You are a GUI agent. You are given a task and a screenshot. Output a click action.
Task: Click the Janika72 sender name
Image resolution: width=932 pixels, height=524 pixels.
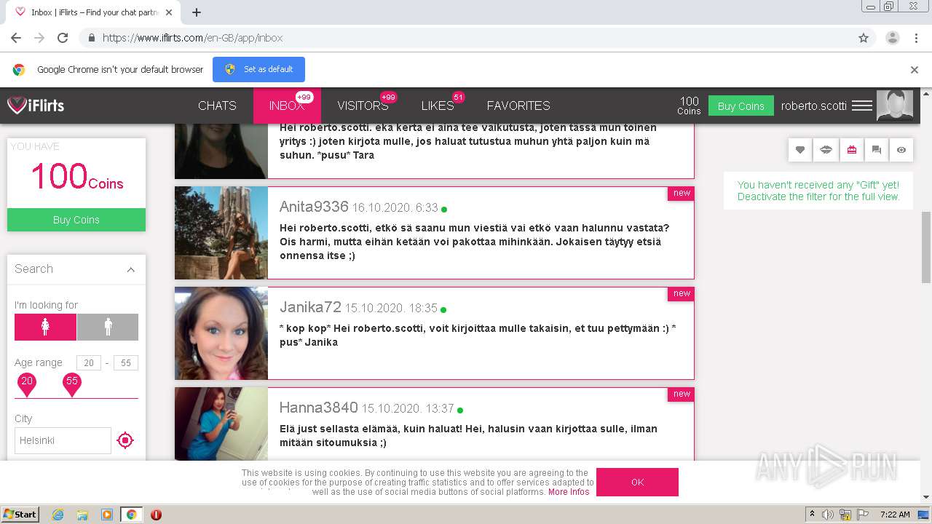click(x=310, y=307)
